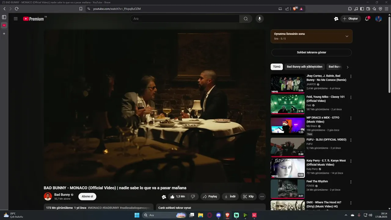Image resolution: width=391 pixels, height=220 pixels.
Task: Open options for DMX Where The Hood At video
Action: coord(351,203)
